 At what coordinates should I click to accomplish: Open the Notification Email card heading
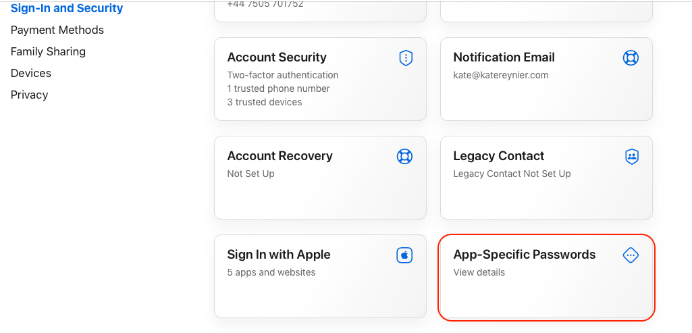(504, 57)
